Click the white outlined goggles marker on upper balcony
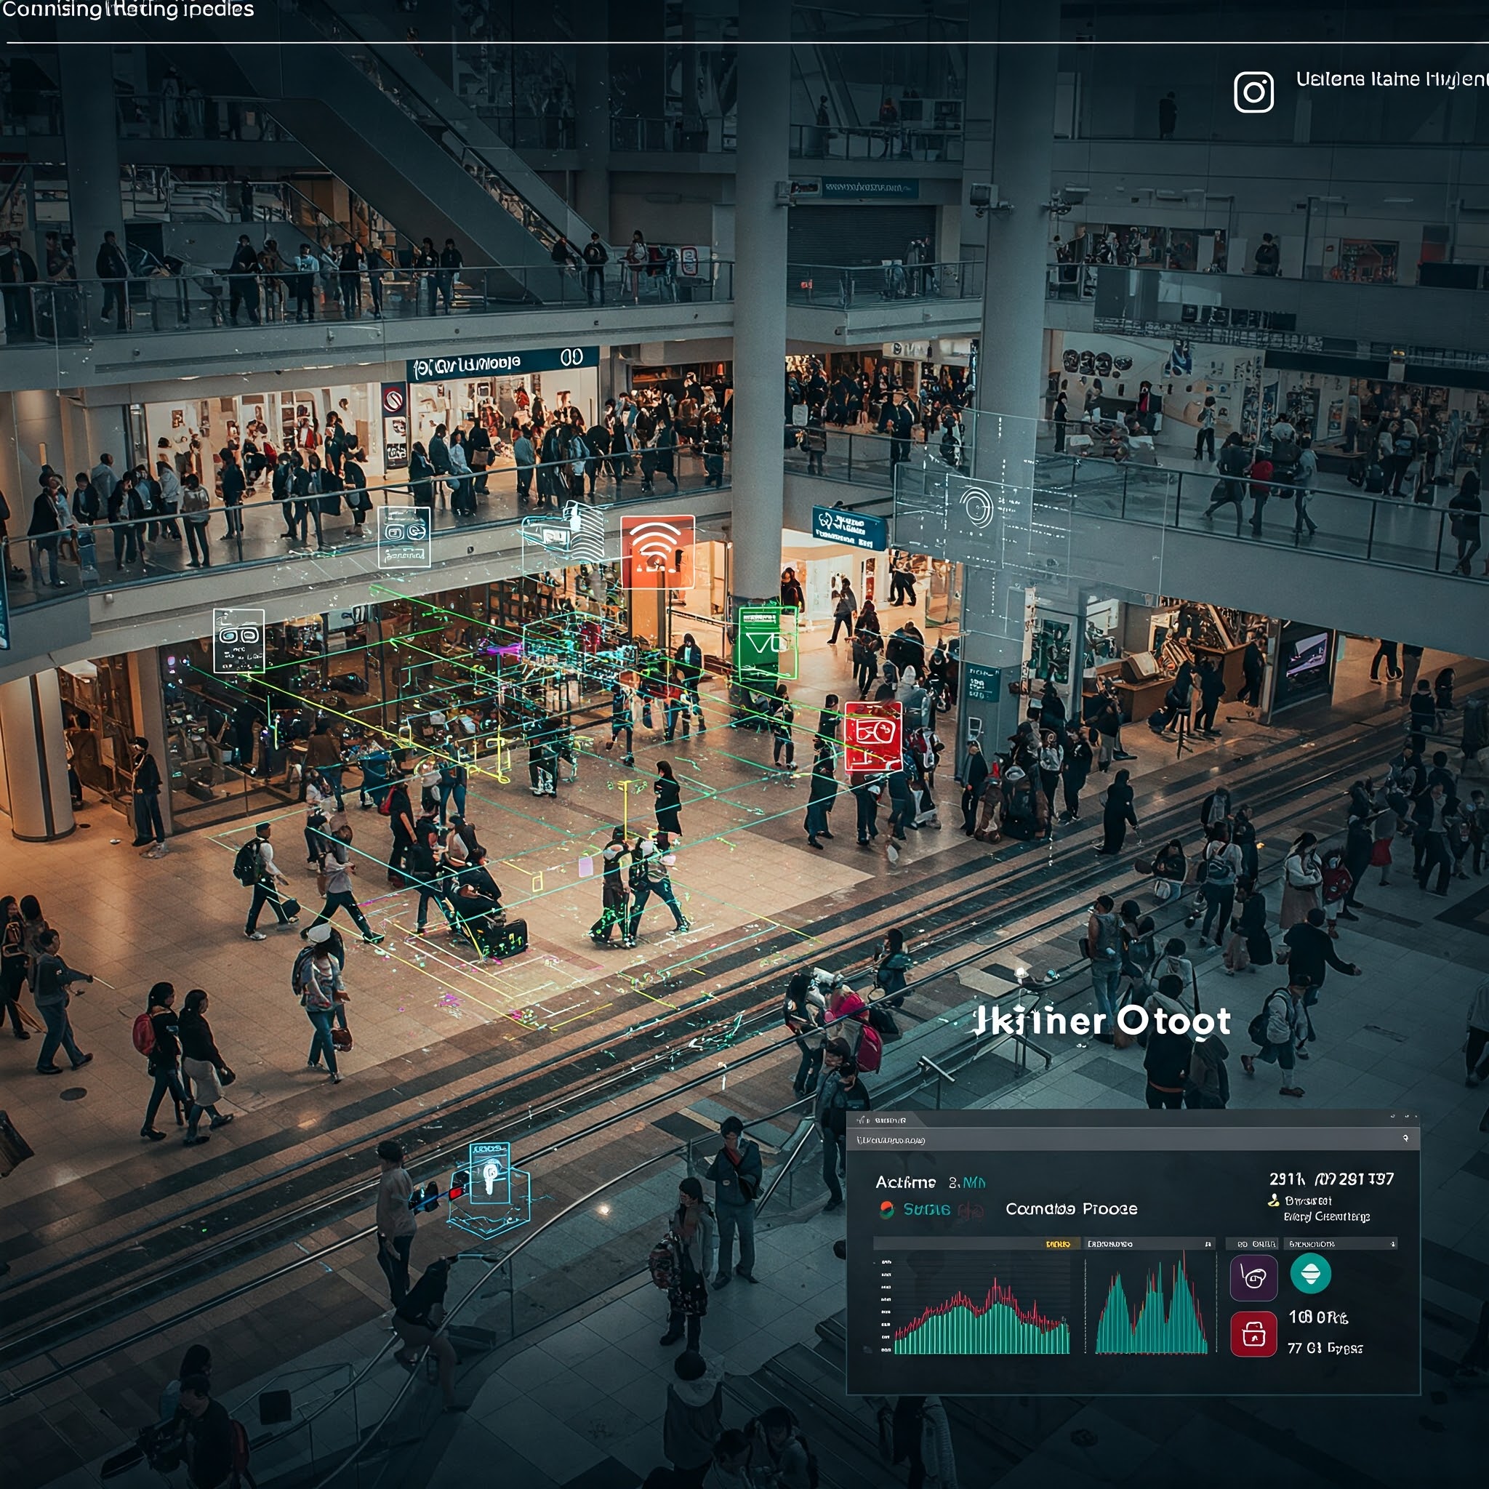The image size is (1489, 1489). tap(405, 537)
